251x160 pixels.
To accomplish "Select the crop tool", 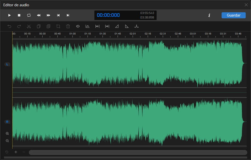I will click(x=58, y=26).
